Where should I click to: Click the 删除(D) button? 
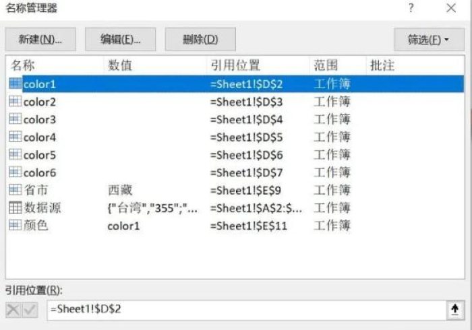click(200, 39)
